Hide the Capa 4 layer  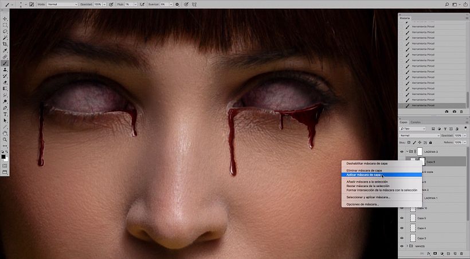402,228
